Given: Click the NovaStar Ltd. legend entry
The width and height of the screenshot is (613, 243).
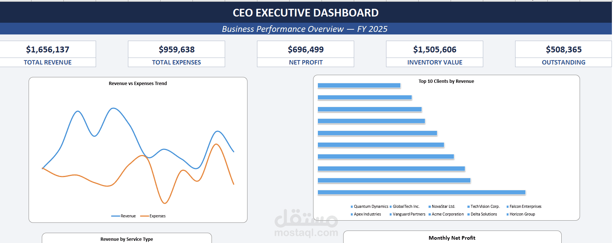Looking at the screenshot, I should [x=443, y=207].
